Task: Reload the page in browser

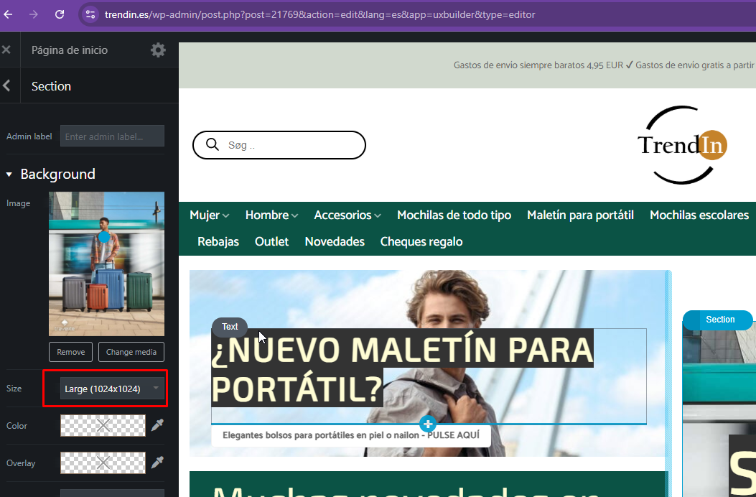Action: point(60,14)
